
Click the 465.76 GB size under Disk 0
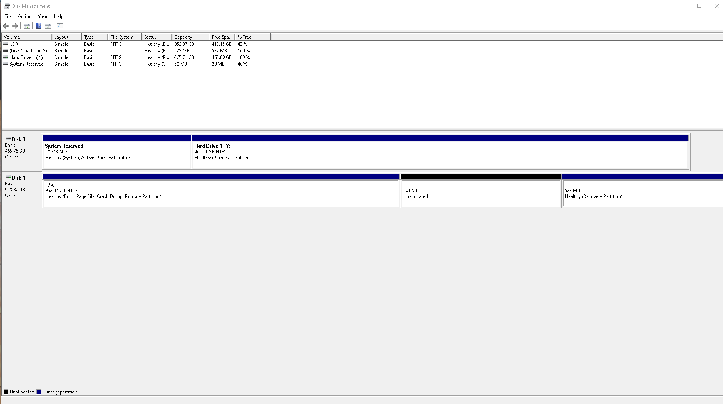pos(15,151)
